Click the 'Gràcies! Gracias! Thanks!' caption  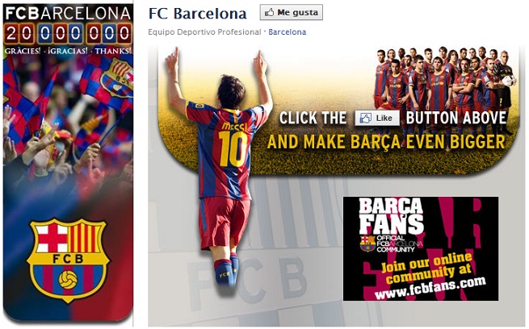[68, 51]
